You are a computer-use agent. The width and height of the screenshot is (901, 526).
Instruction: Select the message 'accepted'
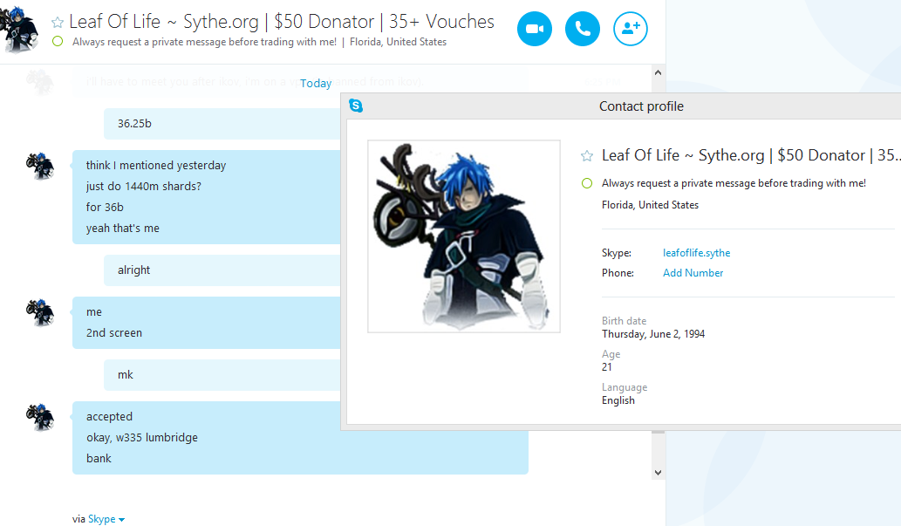point(109,417)
